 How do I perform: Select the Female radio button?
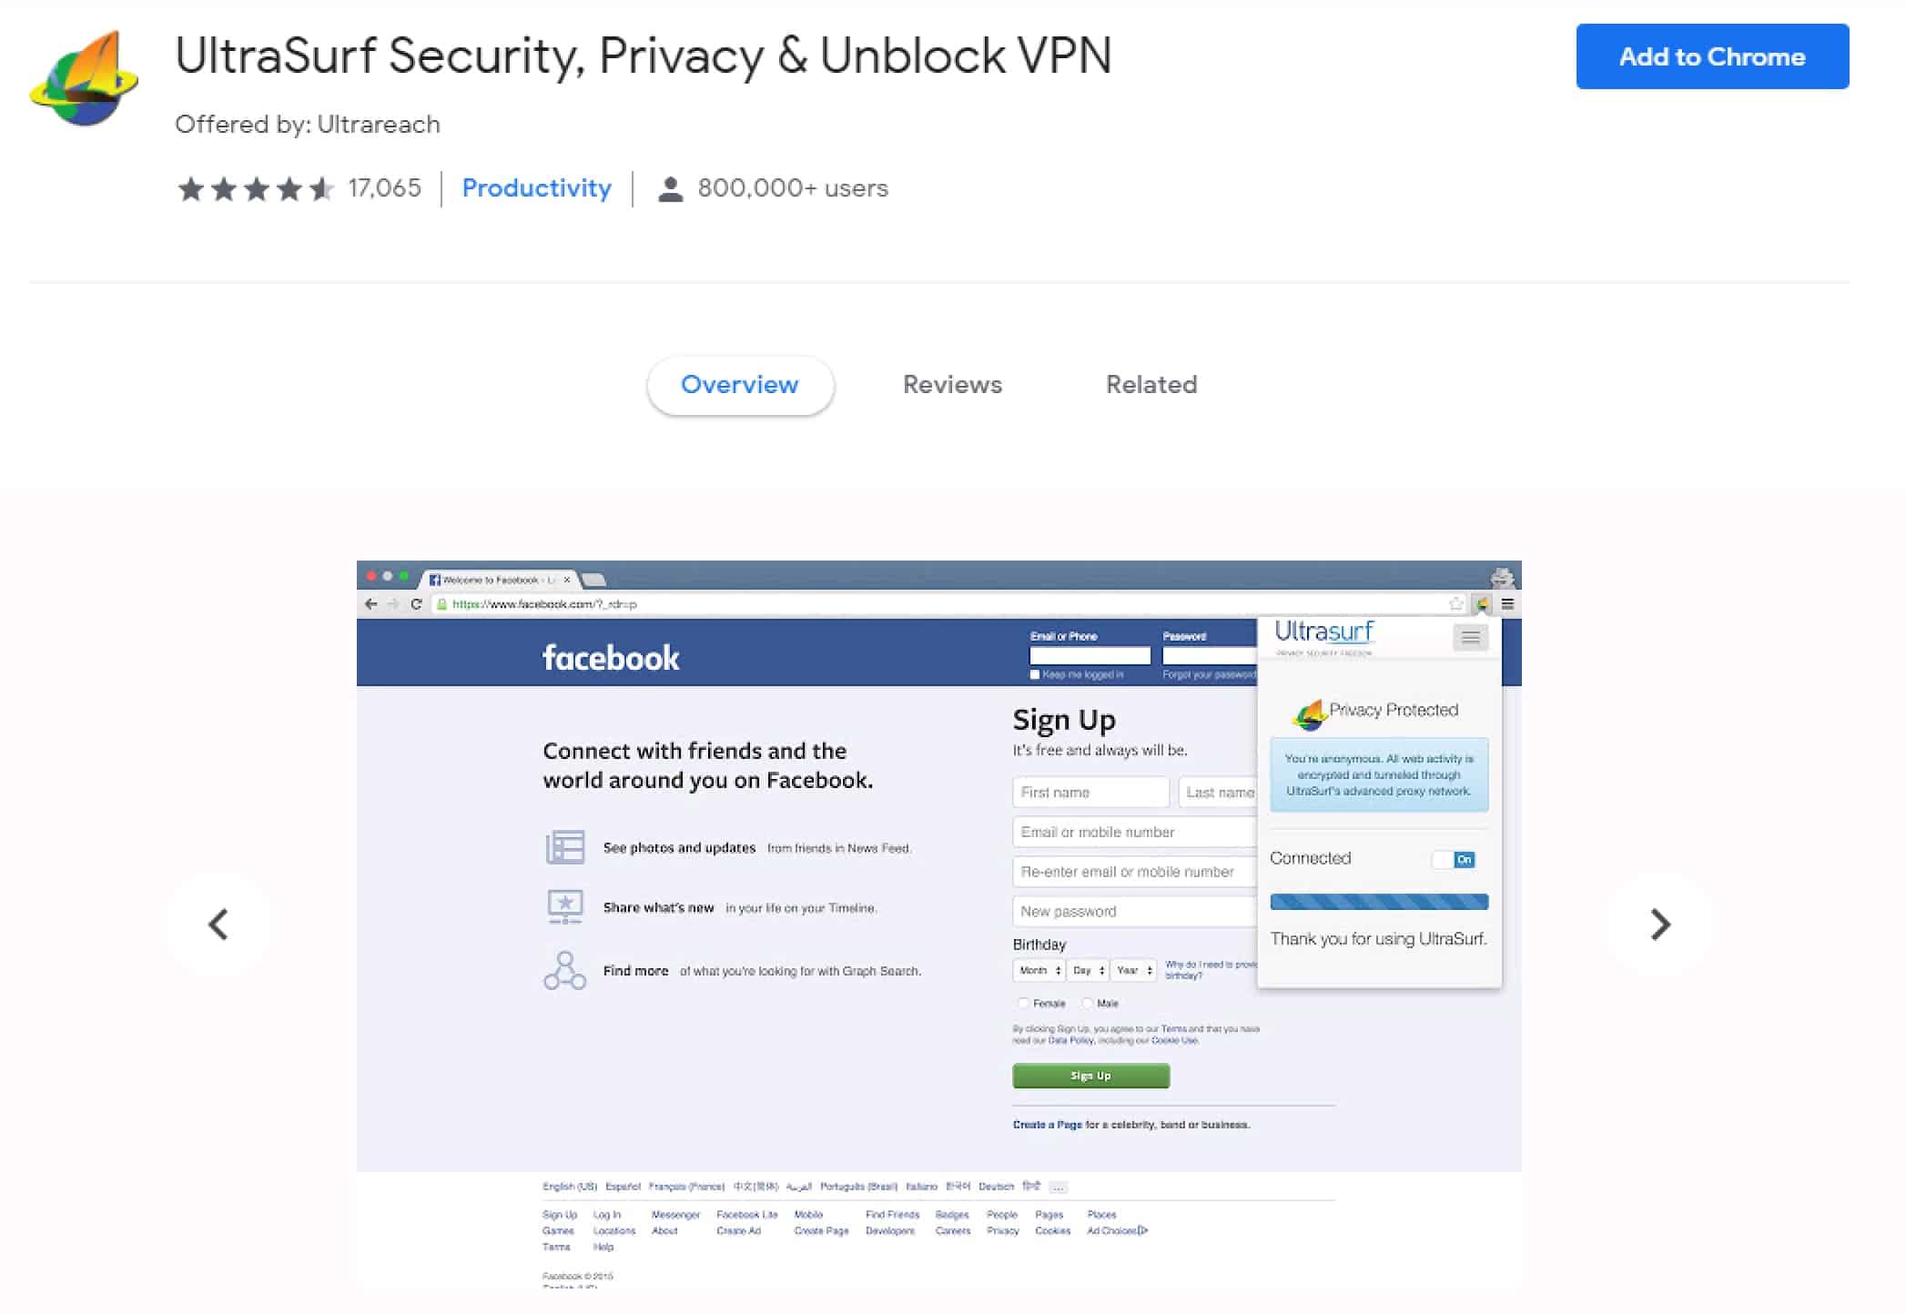pyautogui.click(x=1023, y=1003)
